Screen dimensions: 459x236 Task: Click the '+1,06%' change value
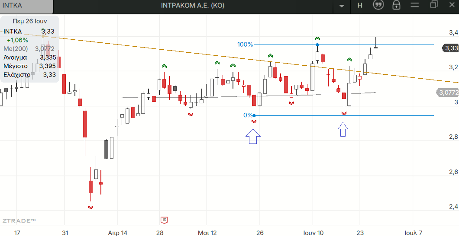pos(17,40)
